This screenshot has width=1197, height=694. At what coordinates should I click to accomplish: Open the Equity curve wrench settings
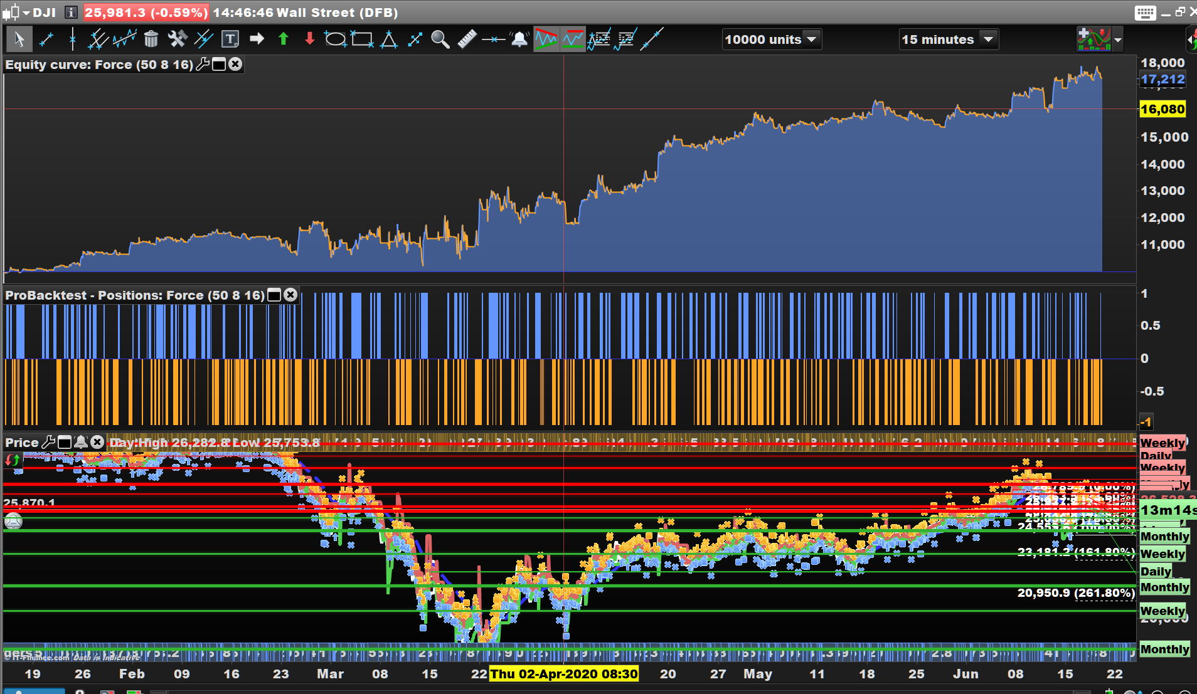pyautogui.click(x=203, y=64)
